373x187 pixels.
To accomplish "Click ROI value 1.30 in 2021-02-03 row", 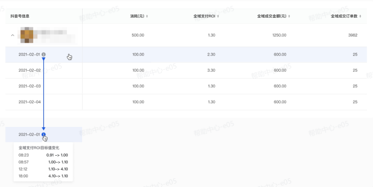I will tap(212, 86).
